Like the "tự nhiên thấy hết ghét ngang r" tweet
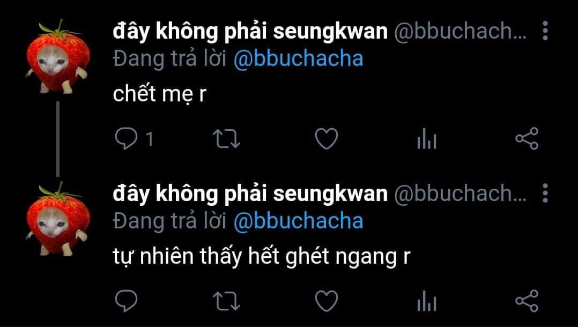This screenshot has width=578, height=327. point(327,301)
